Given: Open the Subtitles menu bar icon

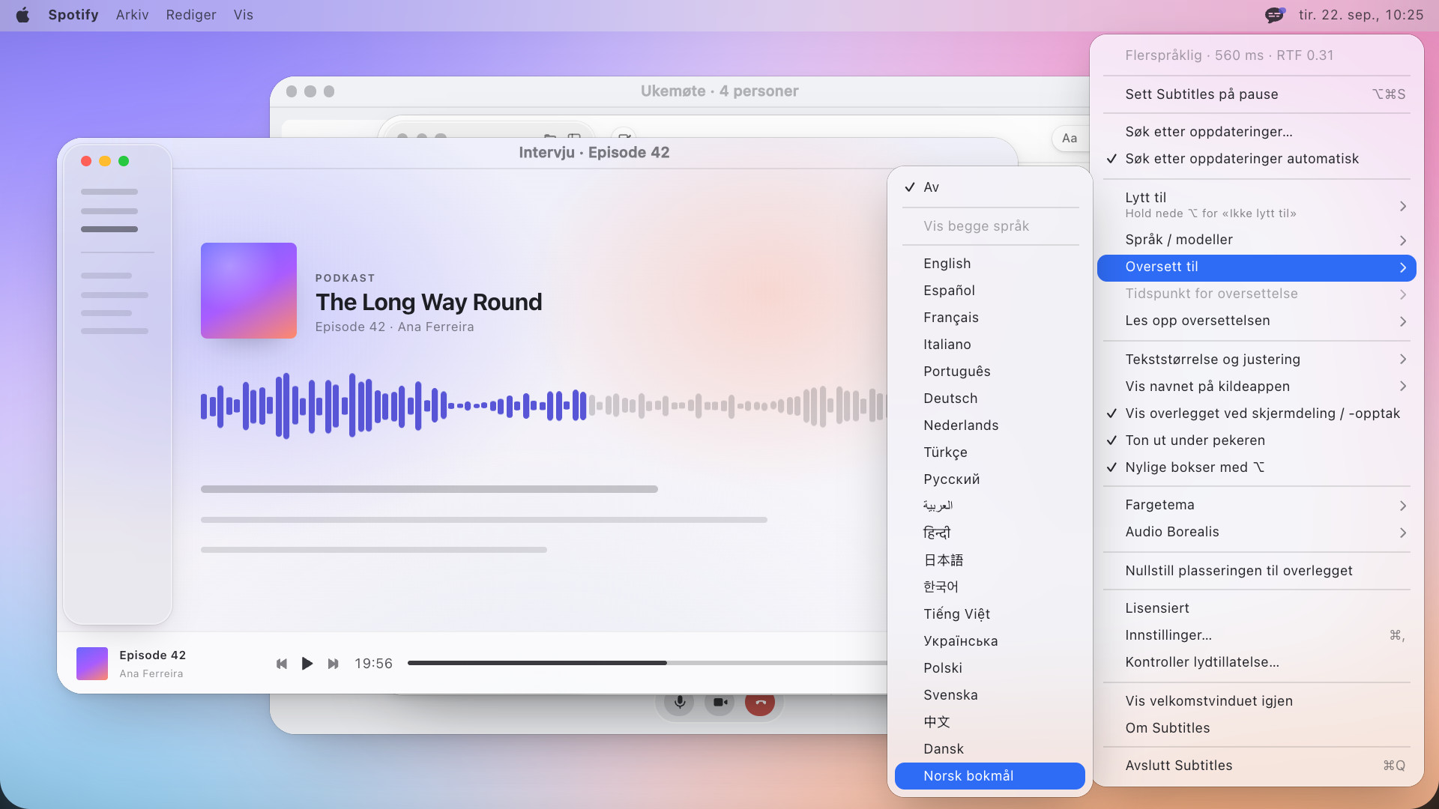Looking at the screenshot, I should tap(1275, 15).
